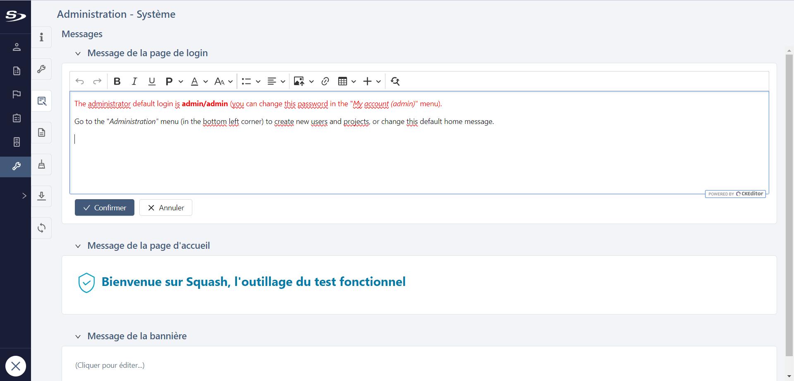The width and height of the screenshot is (794, 381).
Task: Click the Annuler button
Action: [x=165, y=207]
